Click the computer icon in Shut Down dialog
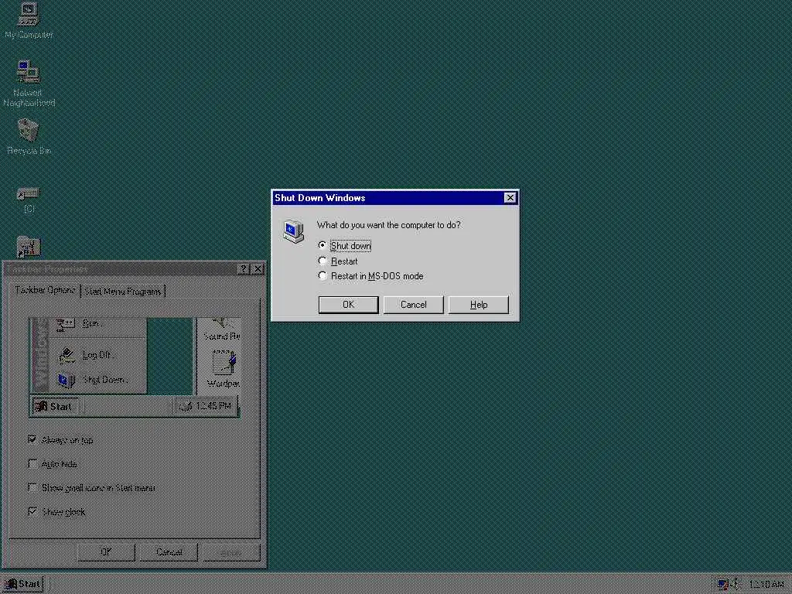Image resolution: width=792 pixels, height=594 pixels. point(293,231)
